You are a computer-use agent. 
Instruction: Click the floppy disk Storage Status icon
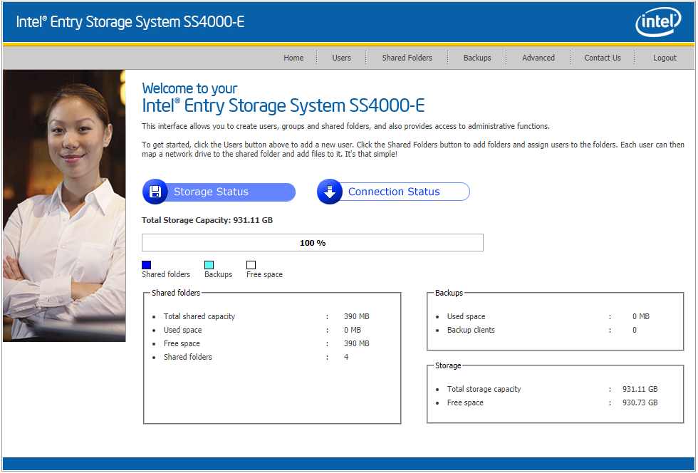(x=155, y=192)
